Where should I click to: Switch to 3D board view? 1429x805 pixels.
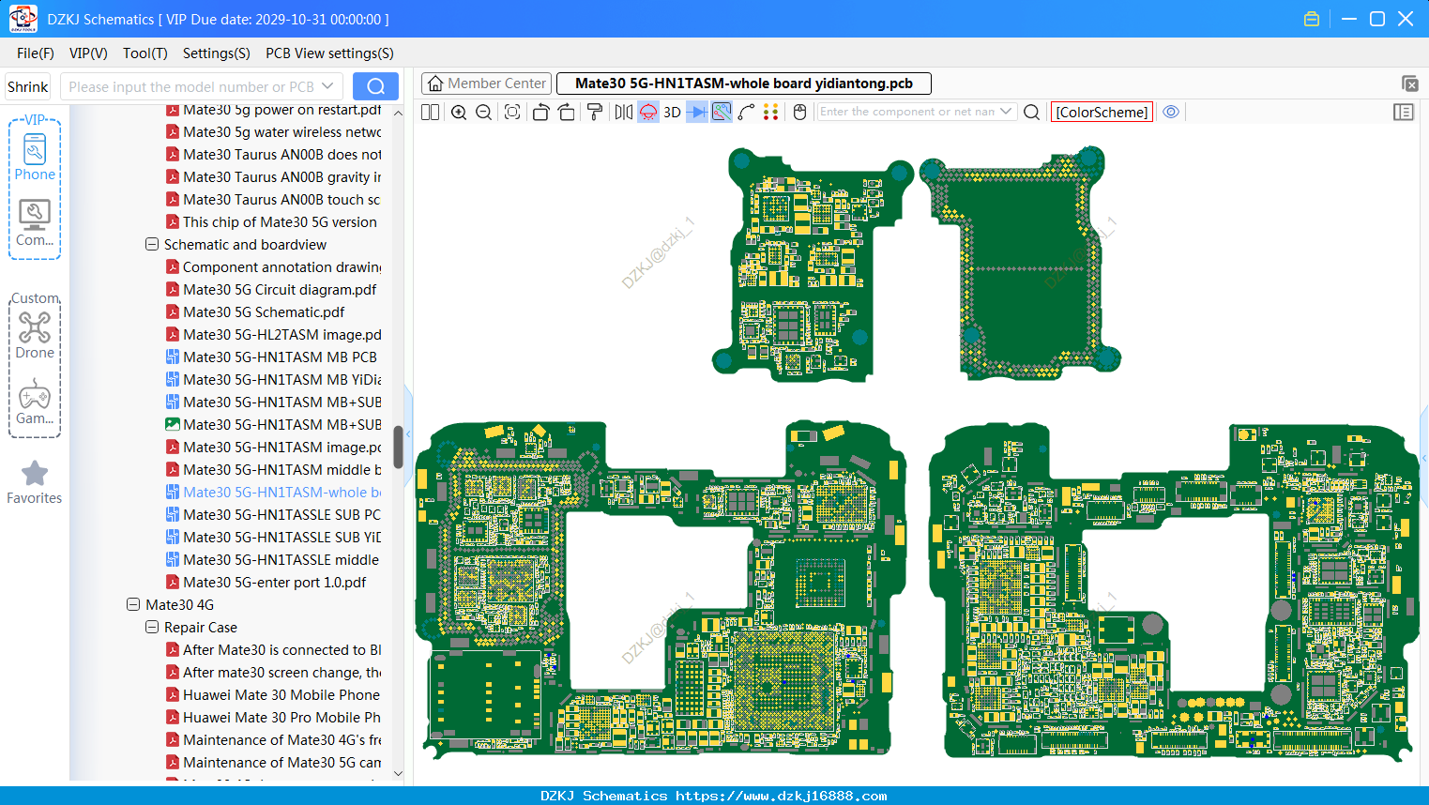[x=672, y=112]
